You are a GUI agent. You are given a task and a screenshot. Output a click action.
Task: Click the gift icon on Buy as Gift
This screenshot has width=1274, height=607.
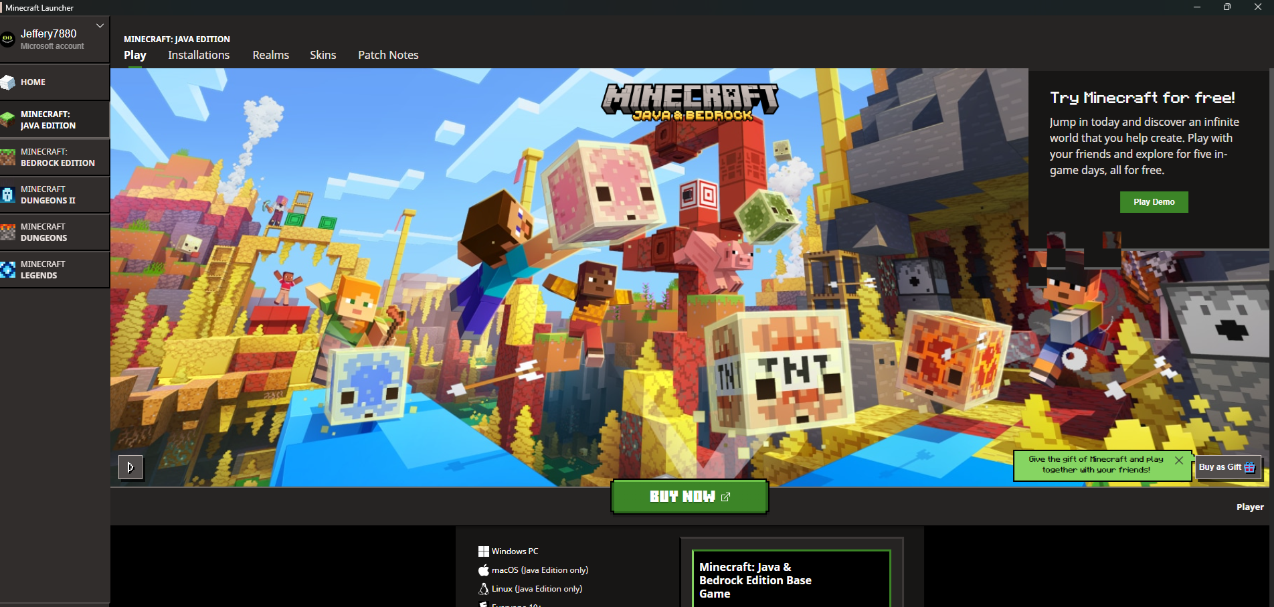click(x=1250, y=467)
